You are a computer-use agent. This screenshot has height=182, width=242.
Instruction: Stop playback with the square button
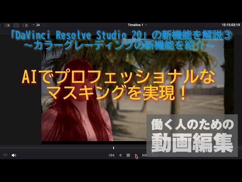tap(128, 155)
